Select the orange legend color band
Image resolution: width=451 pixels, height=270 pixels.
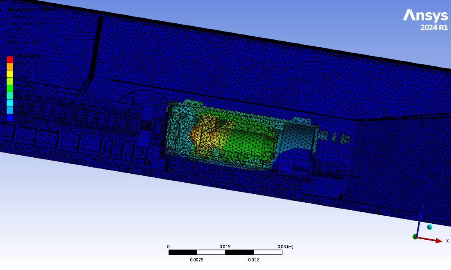point(10,66)
